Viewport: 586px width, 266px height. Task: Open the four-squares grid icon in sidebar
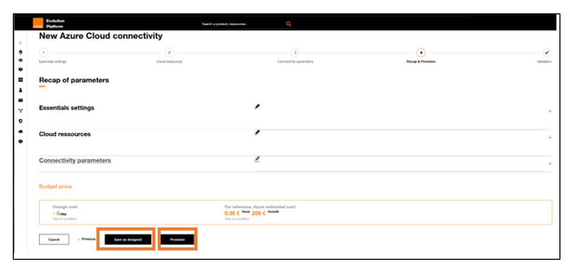(x=20, y=80)
